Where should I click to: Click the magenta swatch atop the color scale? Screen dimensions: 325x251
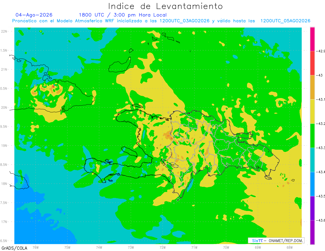[x=312, y=39]
